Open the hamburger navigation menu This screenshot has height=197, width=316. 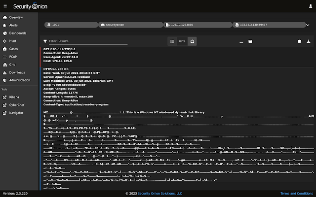point(5,6)
